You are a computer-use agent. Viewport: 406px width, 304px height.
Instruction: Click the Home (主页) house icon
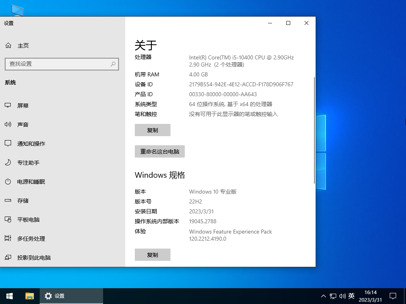point(8,46)
